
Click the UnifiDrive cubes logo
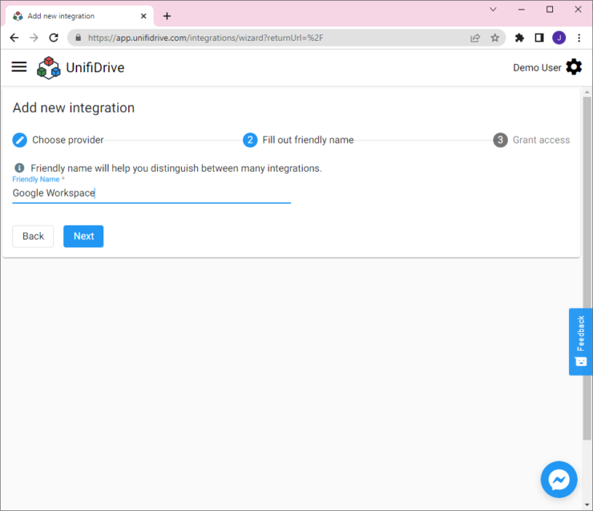tap(48, 67)
